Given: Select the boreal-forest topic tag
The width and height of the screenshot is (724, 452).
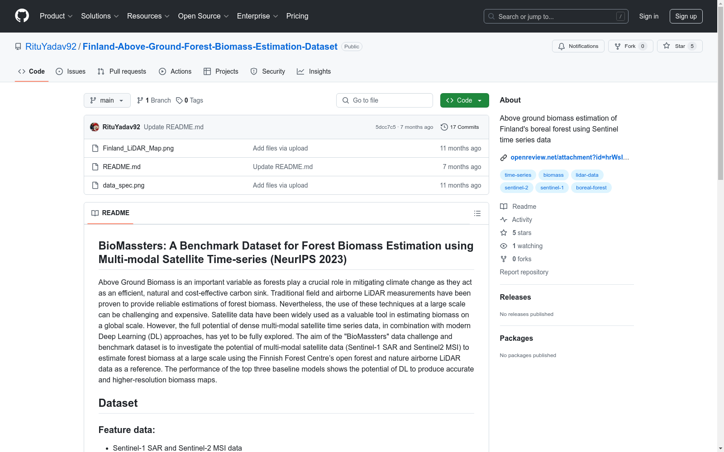Looking at the screenshot, I should (591, 188).
